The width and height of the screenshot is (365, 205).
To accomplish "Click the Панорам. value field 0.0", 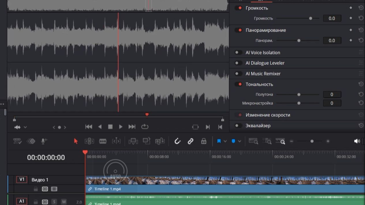I will point(332,40).
